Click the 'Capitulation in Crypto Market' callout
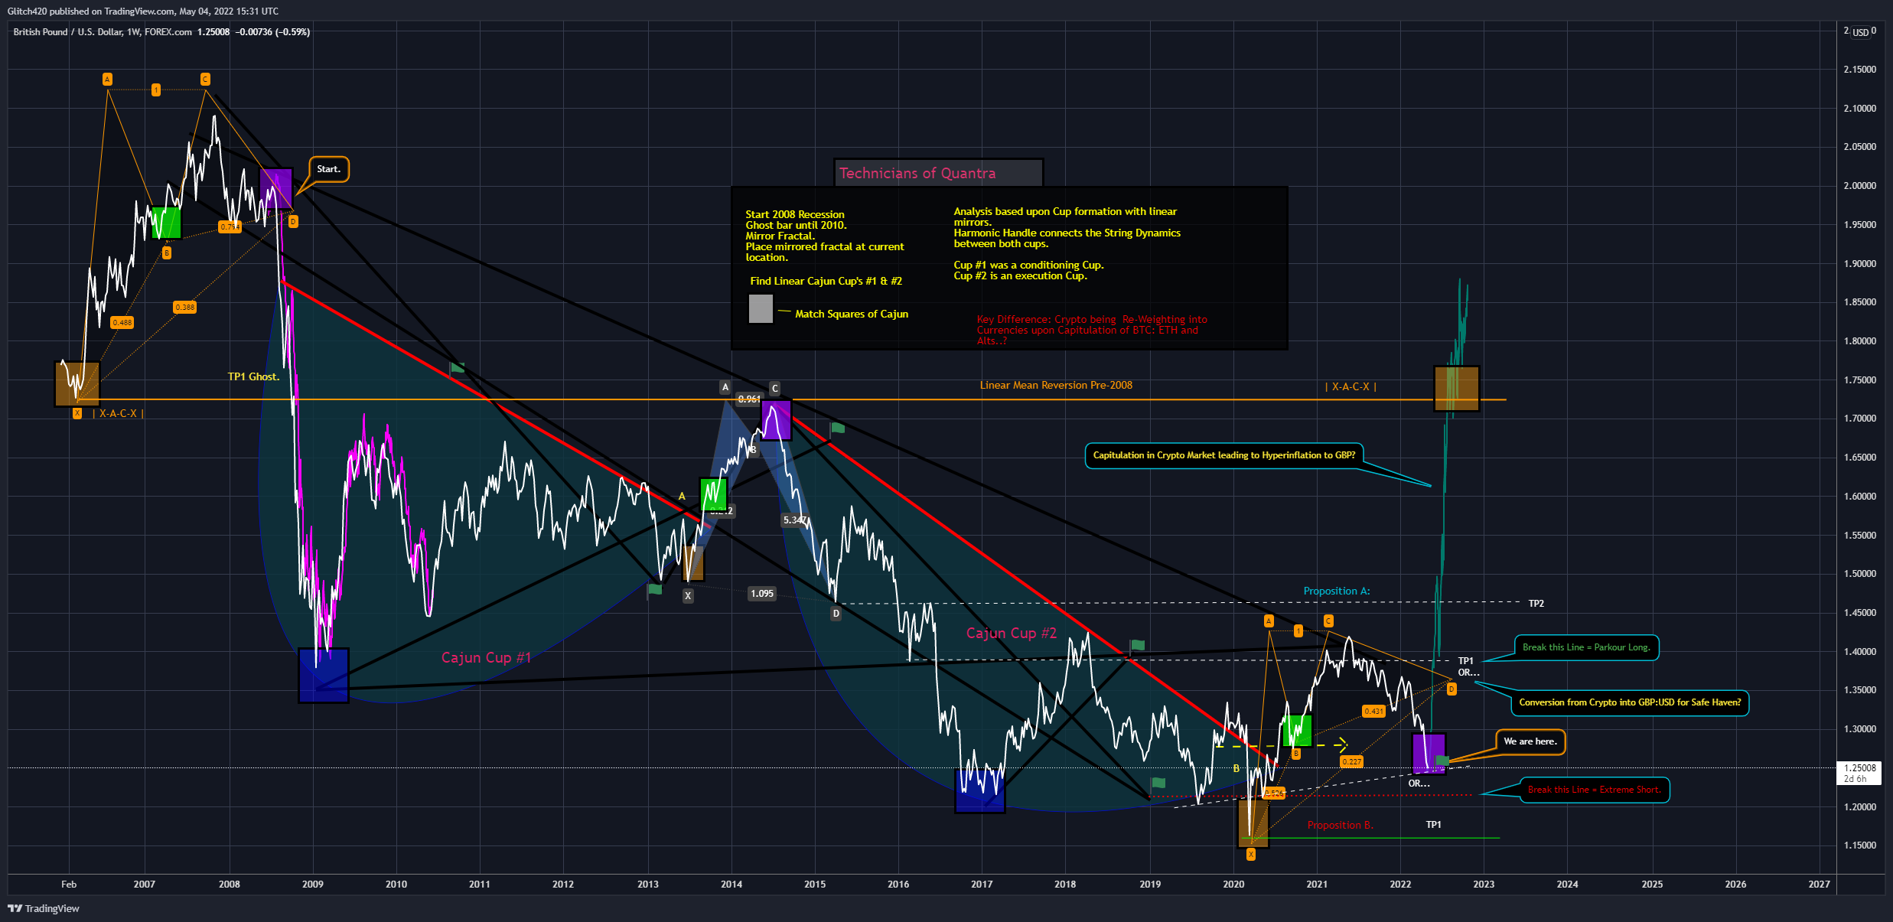This screenshot has width=1893, height=922. coord(1223,455)
